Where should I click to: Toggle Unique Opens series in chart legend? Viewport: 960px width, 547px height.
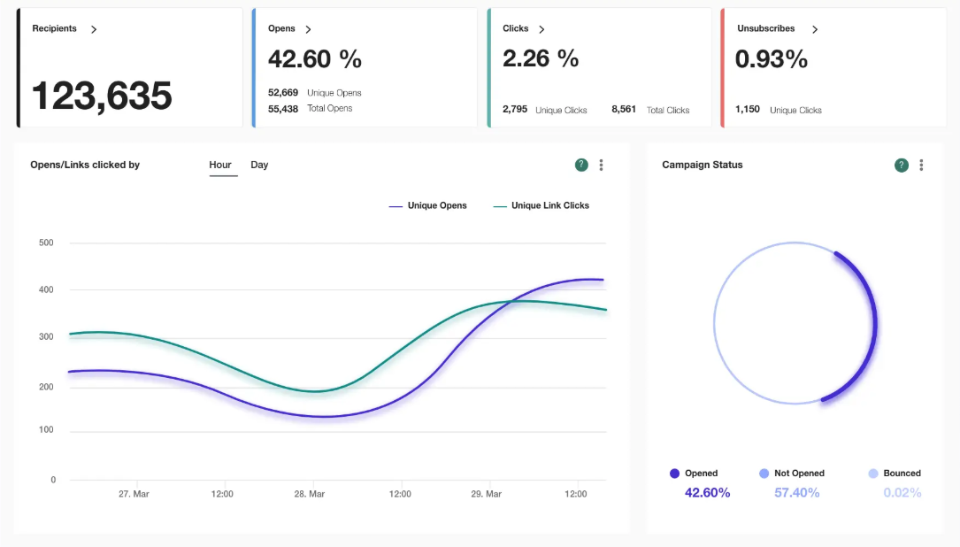[x=428, y=205]
